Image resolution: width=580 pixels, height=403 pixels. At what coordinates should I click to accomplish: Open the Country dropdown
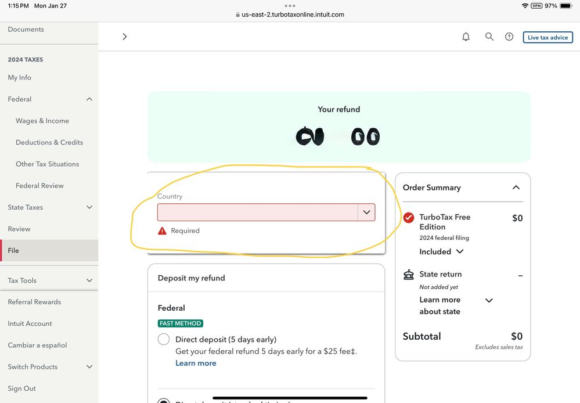pos(266,213)
